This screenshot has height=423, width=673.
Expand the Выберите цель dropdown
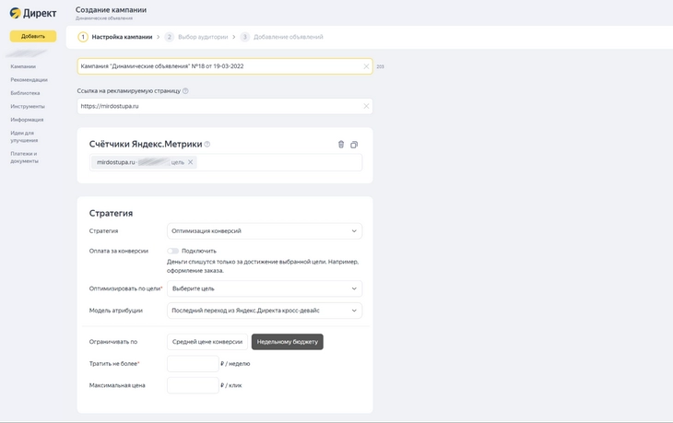pyautogui.click(x=264, y=288)
